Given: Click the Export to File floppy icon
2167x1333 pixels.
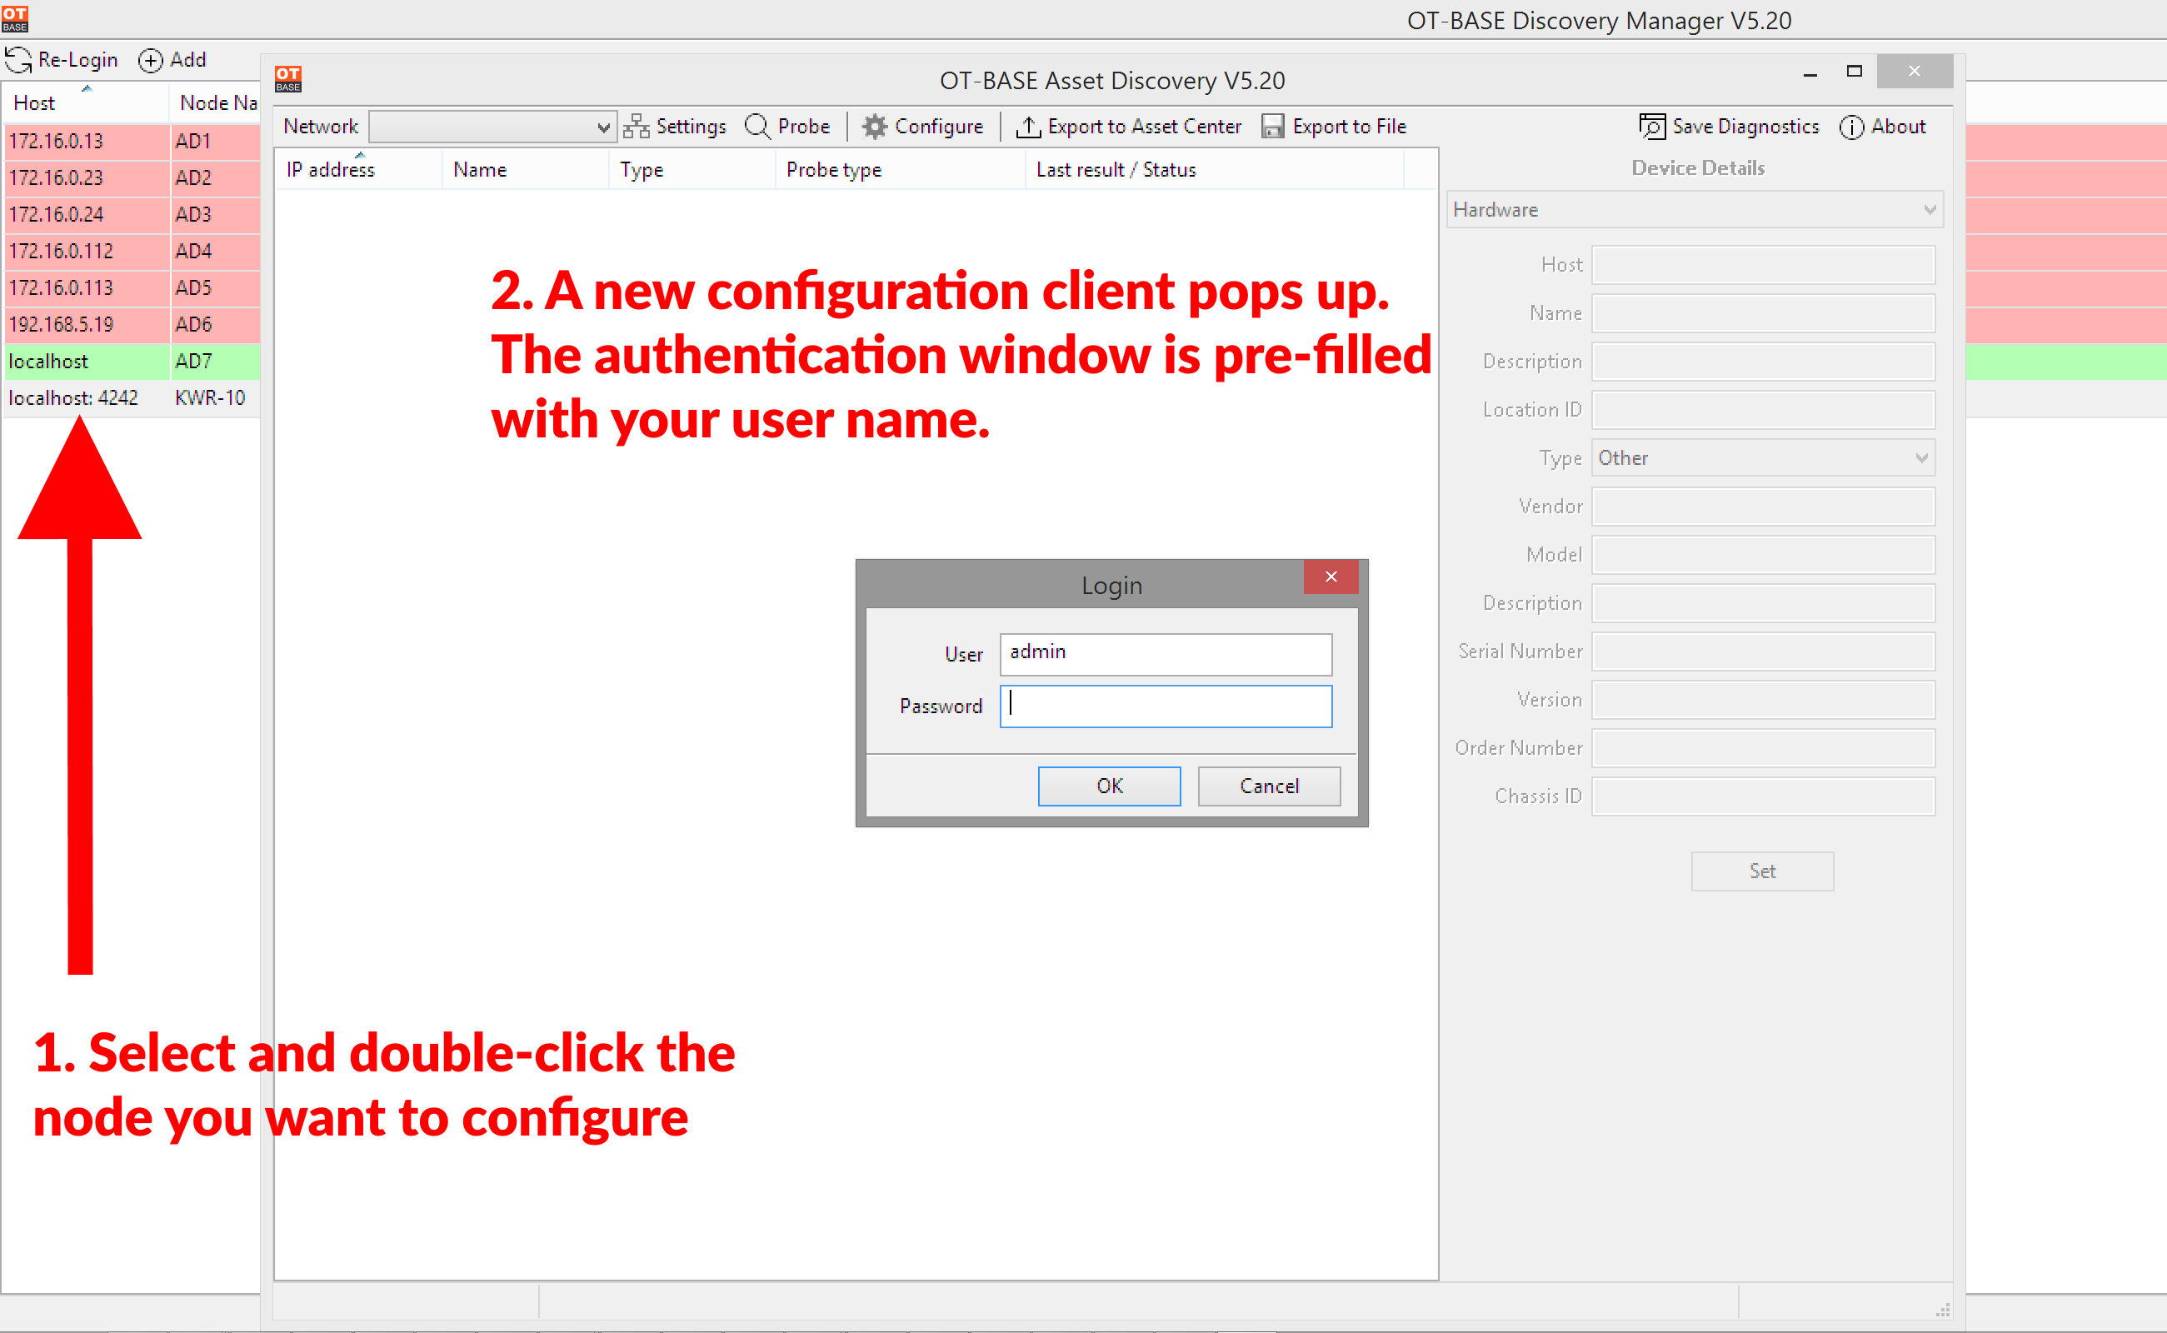Looking at the screenshot, I should pos(1272,127).
